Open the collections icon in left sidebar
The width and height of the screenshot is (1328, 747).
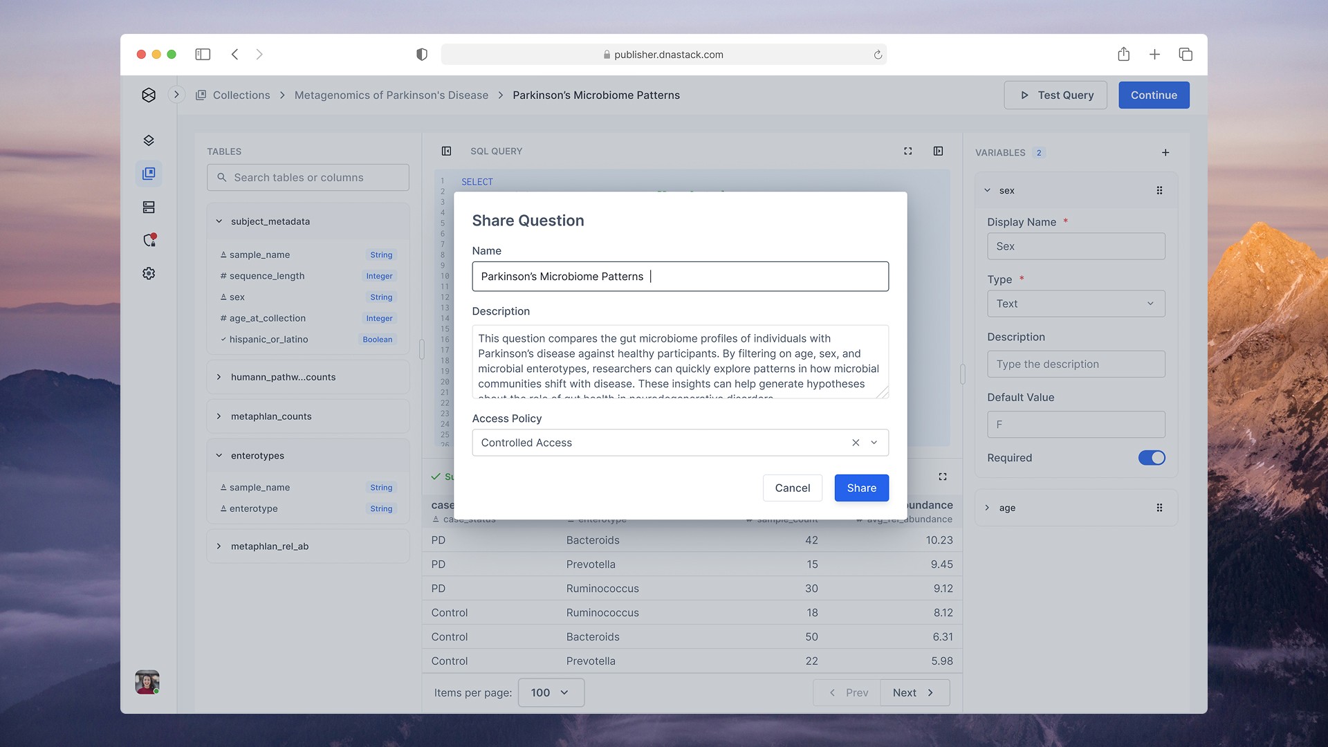149,174
